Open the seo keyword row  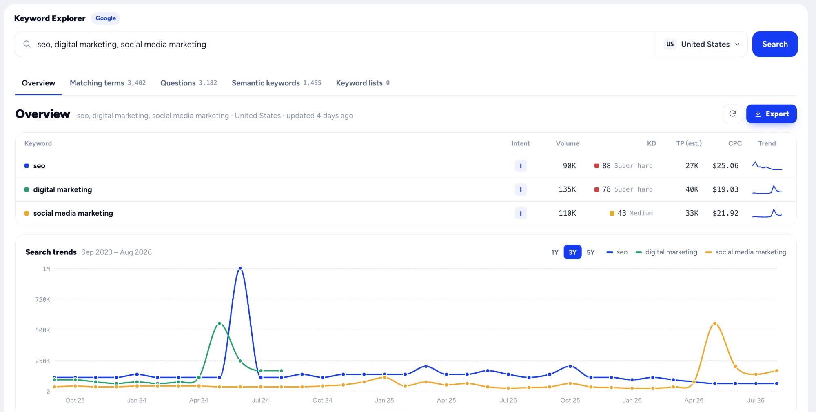click(406, 166)
